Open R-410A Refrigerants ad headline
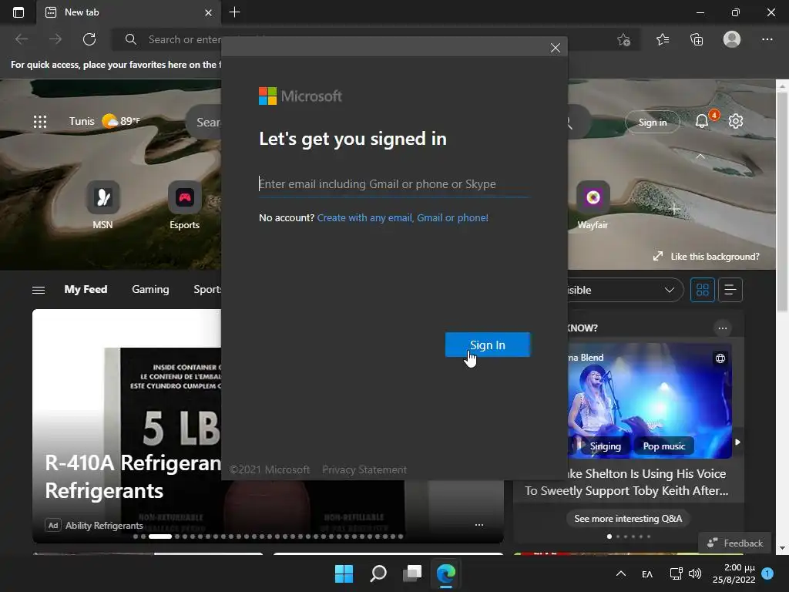The width and height of the screenshot is (789, 592). [133, 476]
